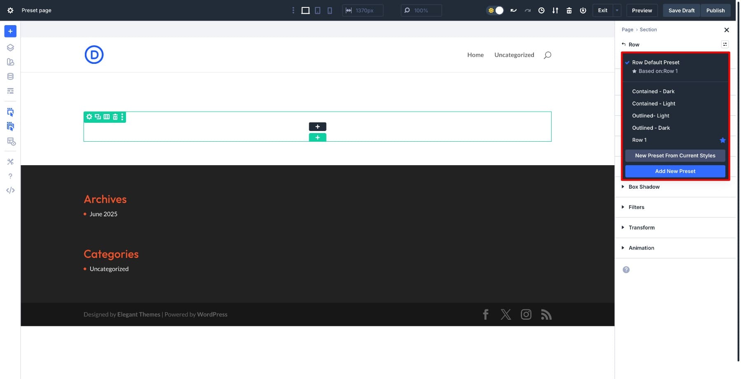Image resolution: width=741 pixels, height=379 pixels.
Task: Open the website search magnifier icon
Action: pos(547,55)
